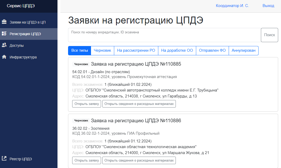Click the external link icon for Реестр ЦПДЭ
The height and width of the screenshot is (168, 281).
[4, 158]
